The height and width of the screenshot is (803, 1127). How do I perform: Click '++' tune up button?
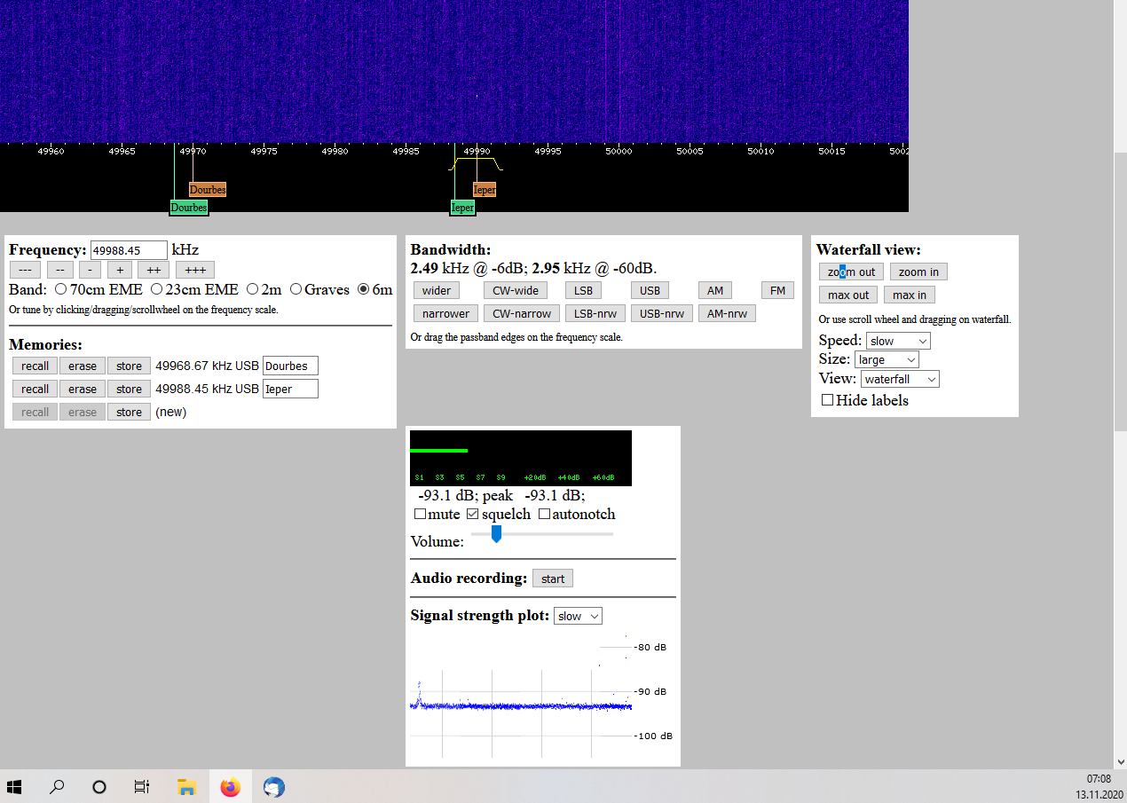pos(154,270)
